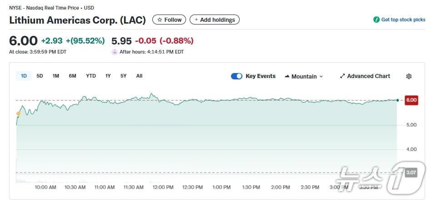Click the Add holdings button
Viewport: 432px width, 201px height.
pyautogui.click(x=214, y=20)
